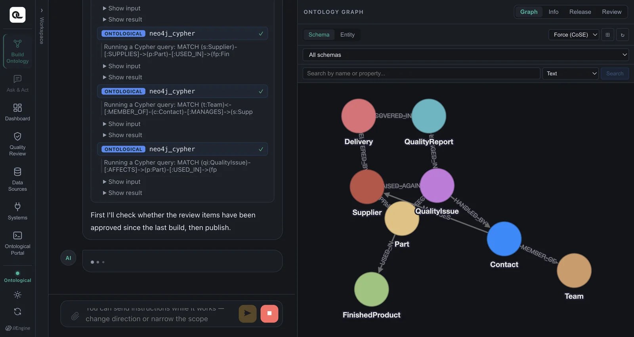Viewport: 634px width, 337px height.
Task: Switch to the Graph tab
Action: (529, 12)
